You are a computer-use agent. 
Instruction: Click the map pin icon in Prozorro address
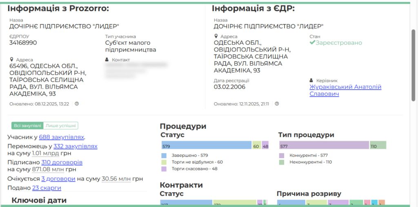tap(11, 59)
